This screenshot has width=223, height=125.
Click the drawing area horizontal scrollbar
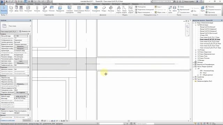(129, 121)
